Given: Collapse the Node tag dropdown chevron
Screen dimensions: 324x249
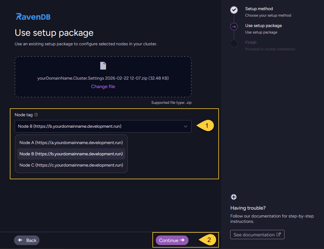Looking at the screenshot, I should click(x=186, y=126).
